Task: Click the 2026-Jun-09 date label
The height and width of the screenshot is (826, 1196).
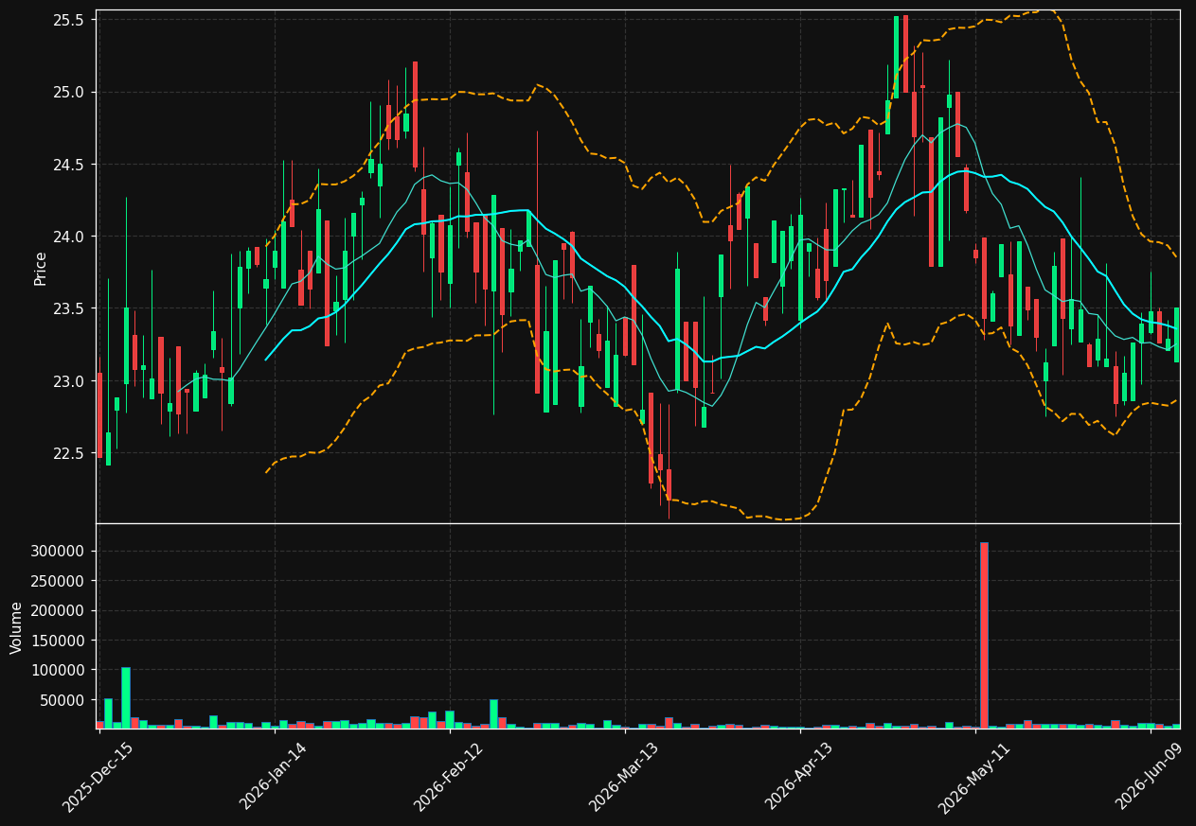Action: click(1149, 777)
